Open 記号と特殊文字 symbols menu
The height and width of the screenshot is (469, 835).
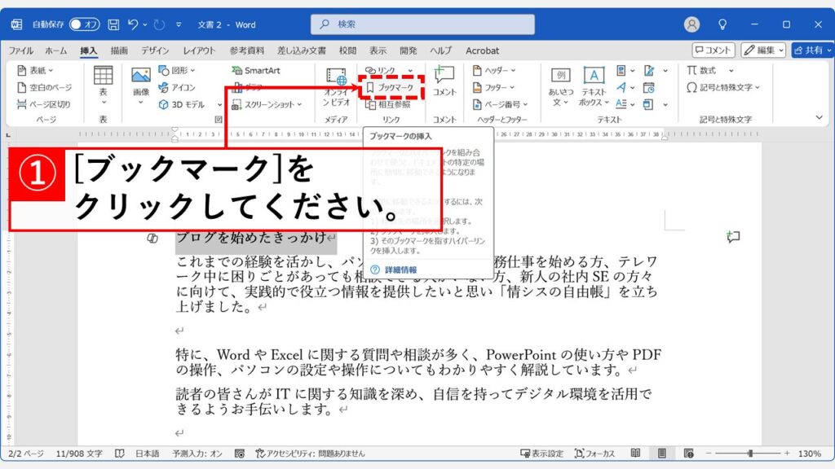point(723,87)
